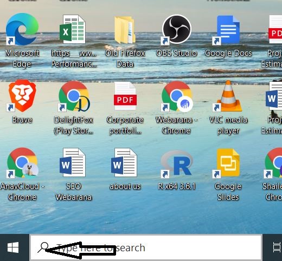The image size is (282, 261).
Task: Open the Word document icon above Proj Estima label
Action: pos(274,96)
